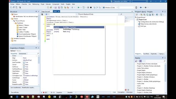Click the add folder icon in the Projets toolbar

[141, 15]
